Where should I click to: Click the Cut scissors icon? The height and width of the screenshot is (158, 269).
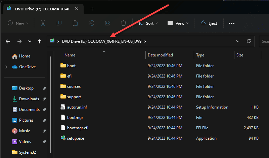click(43, 23)
